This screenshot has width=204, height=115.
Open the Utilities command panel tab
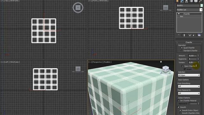pyautogui.click(x=200, y=1)
